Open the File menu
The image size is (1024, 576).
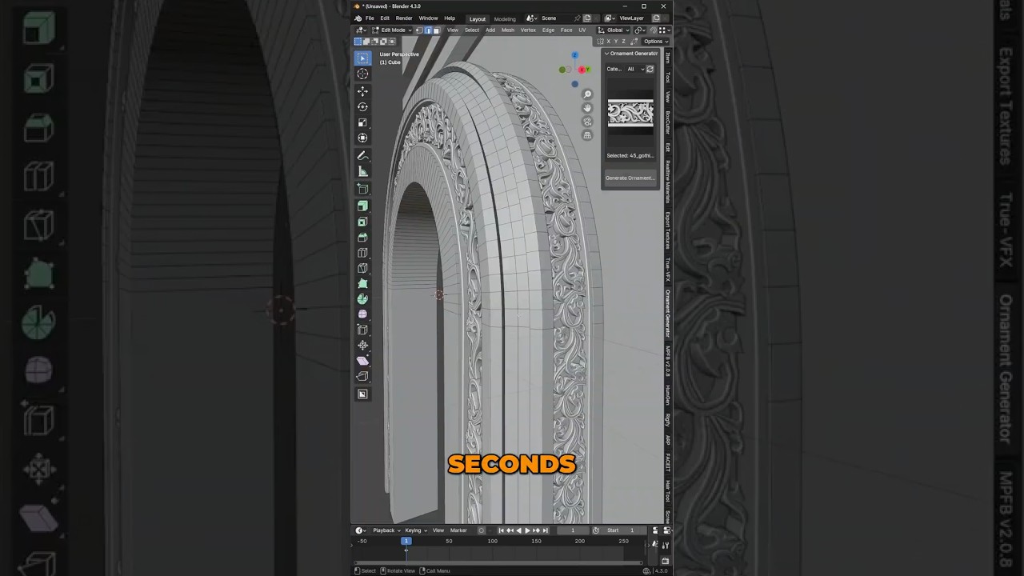pyautogui.click(x=370, y=18)
